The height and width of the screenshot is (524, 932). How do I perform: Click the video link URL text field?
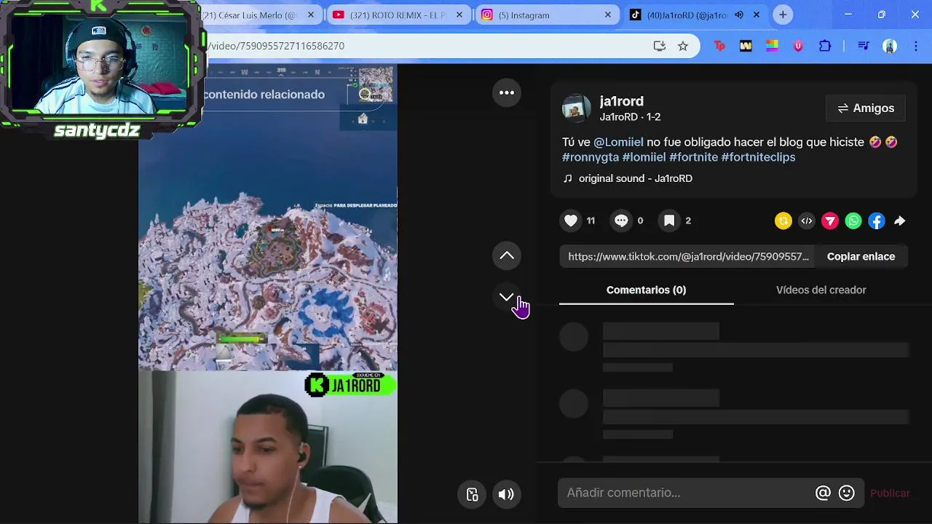click(x=688, y=256)
